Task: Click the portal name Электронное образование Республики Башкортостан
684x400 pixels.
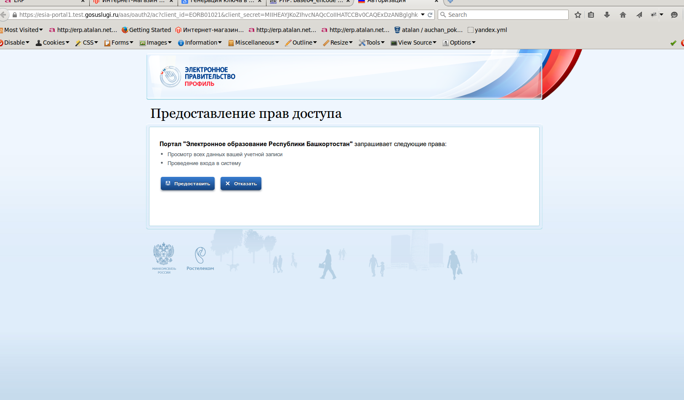Action: [x=268, y=144]
